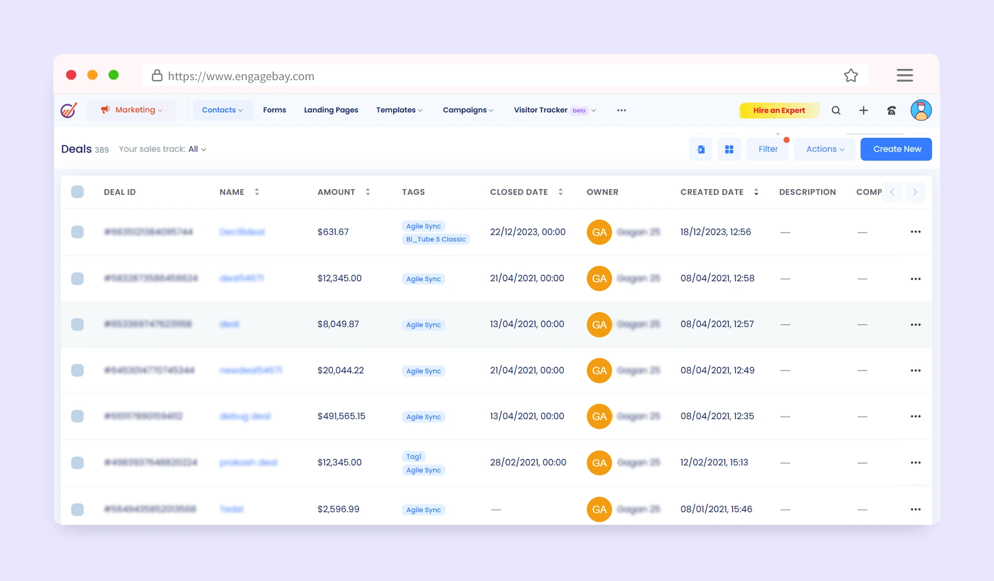This screenshot has width=994, height=581.
Task: Toggle the select-all deals checkbox
Action: click(x=77, y=192)
